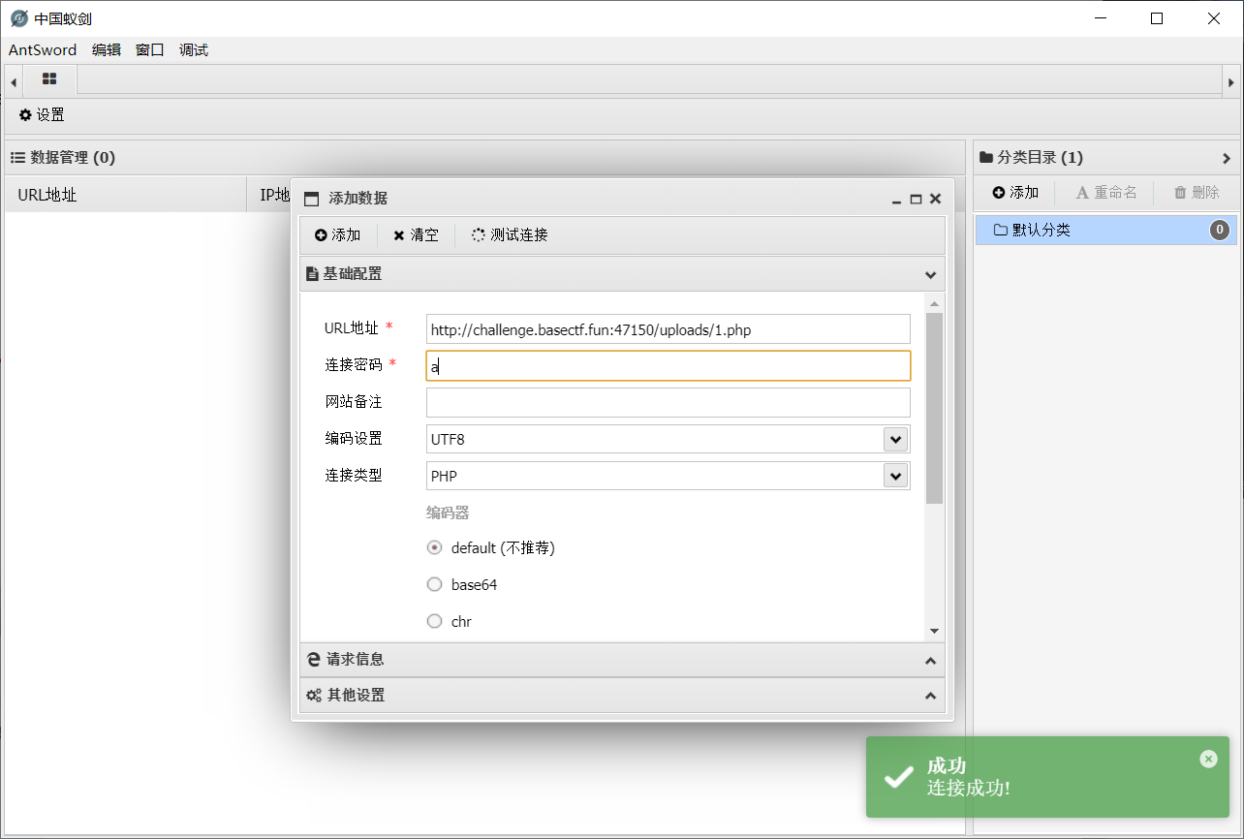Expand the 请求信息 section
1244x839 pixels.
(623, 660)
